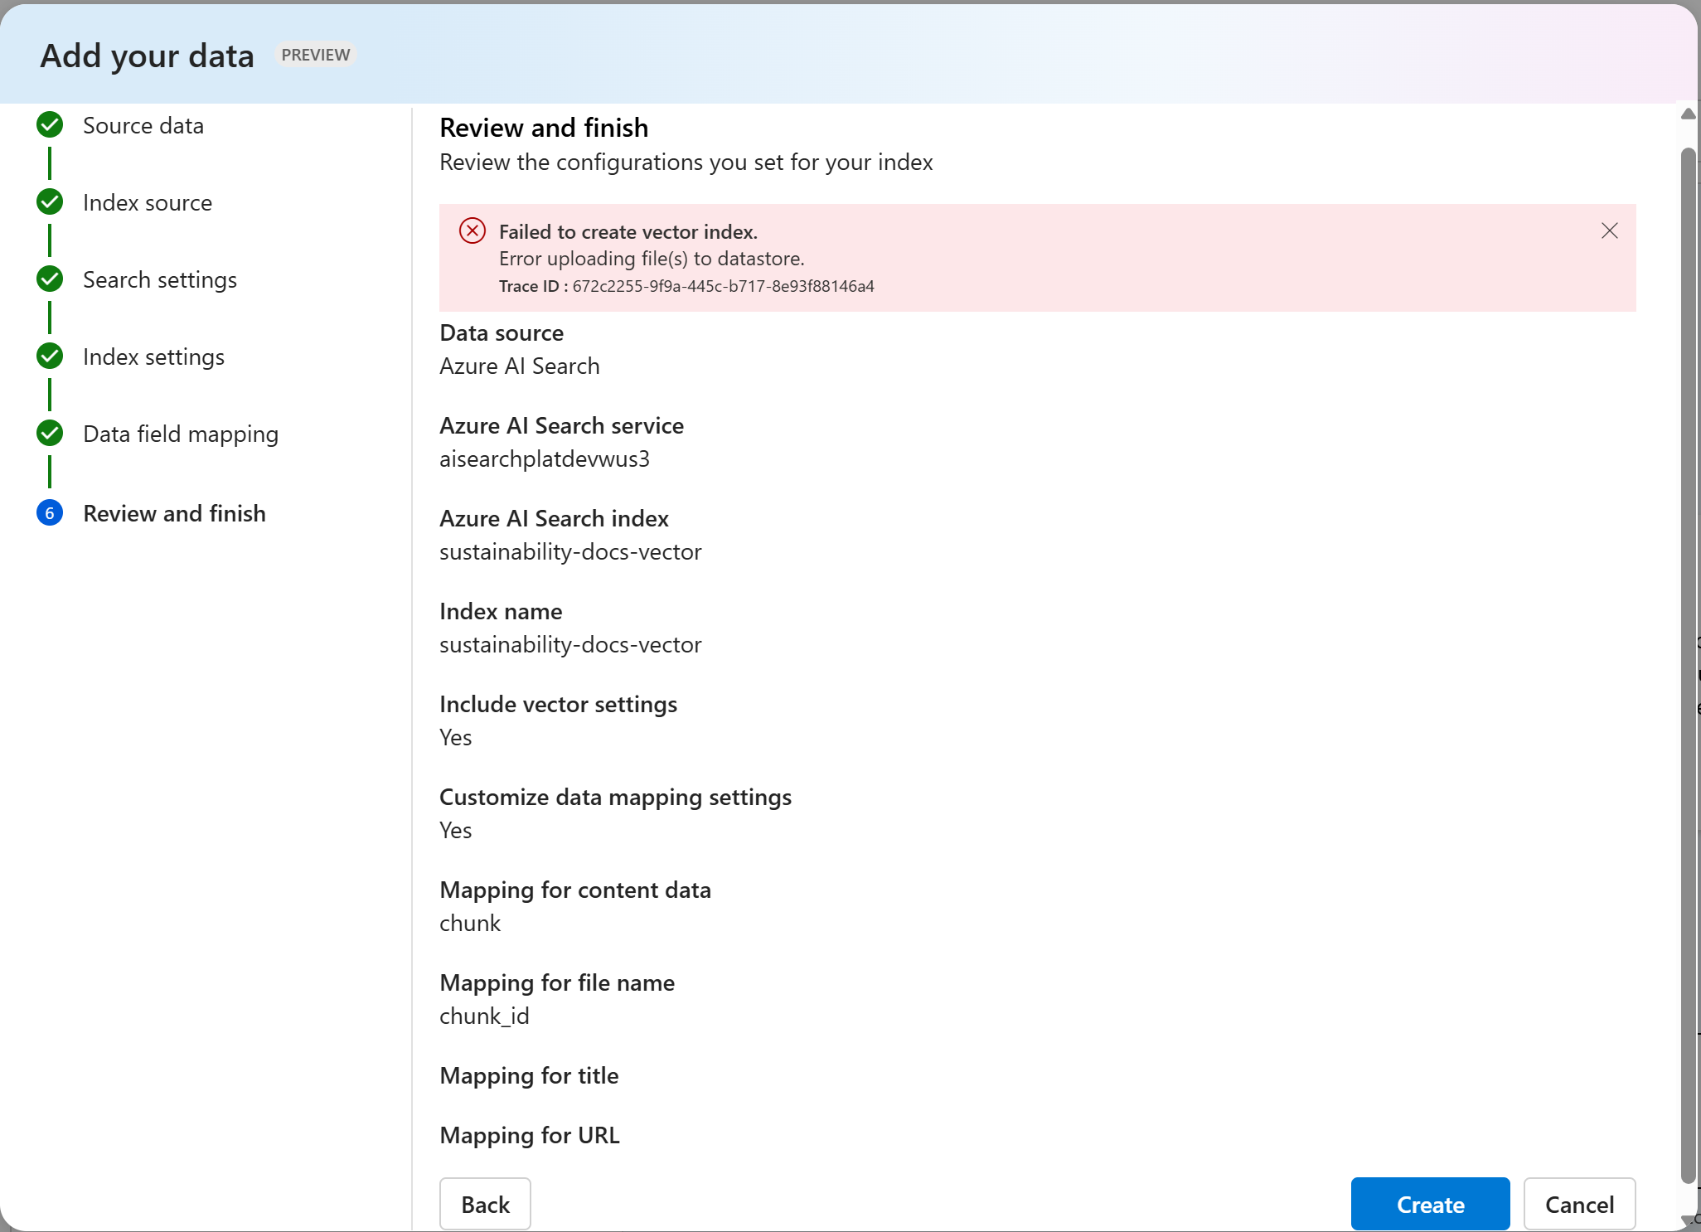
Task: Select the Data field mapping step
Action: coord(180,434)
